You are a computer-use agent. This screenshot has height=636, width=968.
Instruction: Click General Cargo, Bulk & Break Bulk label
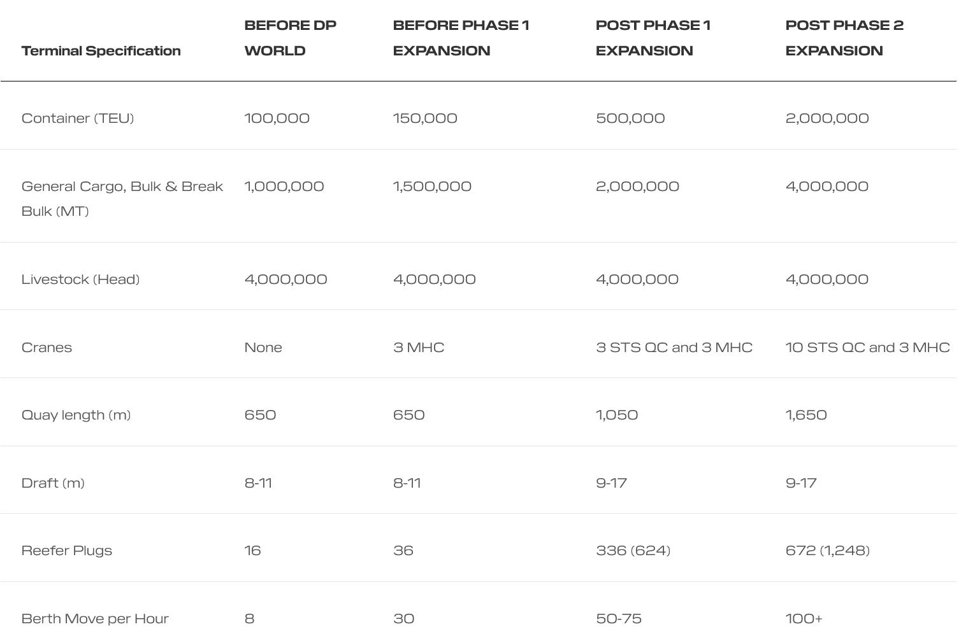click(122, 199)
